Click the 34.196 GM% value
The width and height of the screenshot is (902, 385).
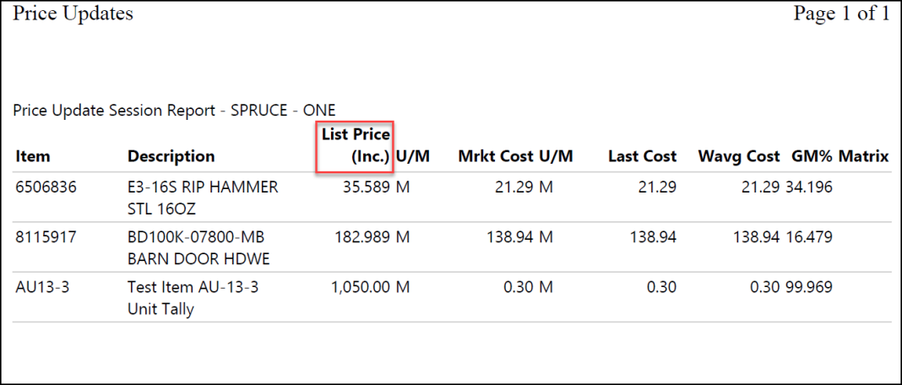click(809, 187)
